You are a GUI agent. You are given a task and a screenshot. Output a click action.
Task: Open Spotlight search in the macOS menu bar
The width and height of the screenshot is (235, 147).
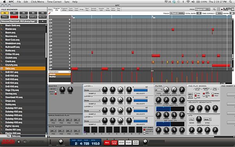tap(230, 2)
